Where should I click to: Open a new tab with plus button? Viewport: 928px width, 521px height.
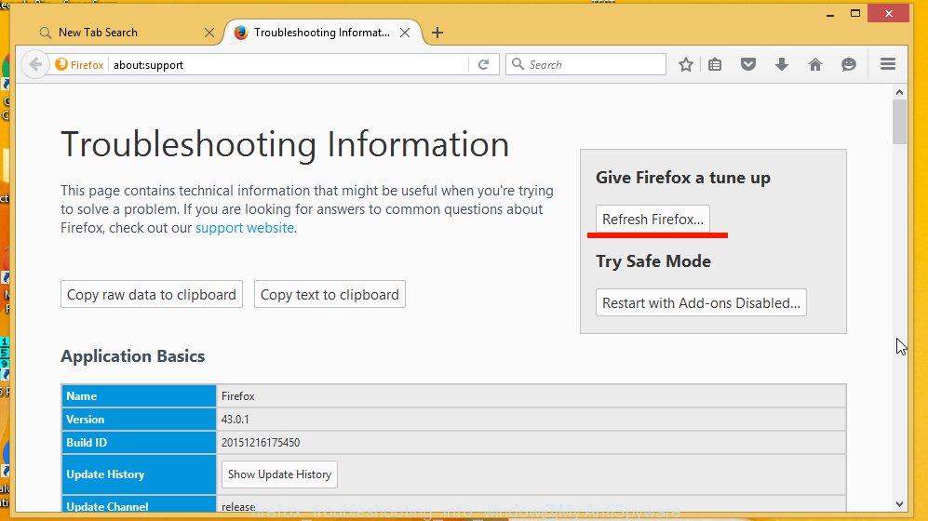click(437, 33)
